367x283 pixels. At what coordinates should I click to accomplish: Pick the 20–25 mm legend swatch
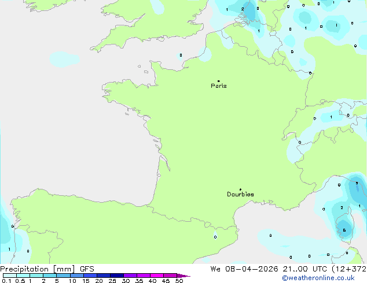[104, 275]
